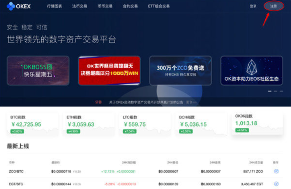Open the OK资本助力EOS社区生态 banner
Screen dimensions: 291x189
click(251, 71)
